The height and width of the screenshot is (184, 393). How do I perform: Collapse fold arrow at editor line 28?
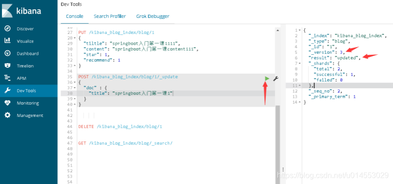(75, 38)
